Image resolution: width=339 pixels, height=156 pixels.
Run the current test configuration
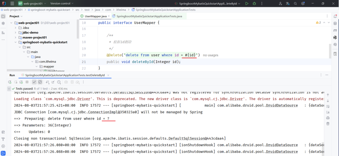tap(247, 4)
